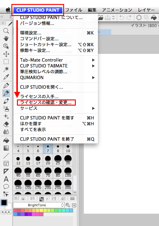Select the Text tool
This screenshot has width=159, height=226.
(6, 179)
